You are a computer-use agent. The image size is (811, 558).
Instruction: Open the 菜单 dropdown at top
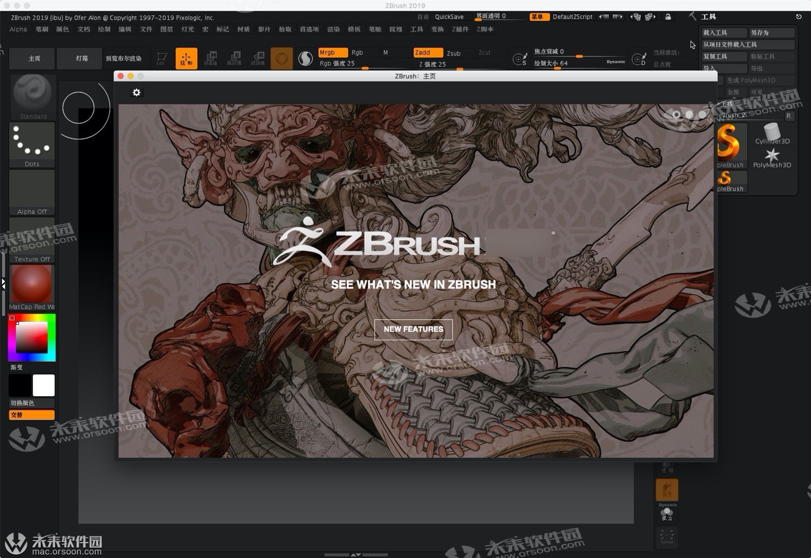(539, 16)
